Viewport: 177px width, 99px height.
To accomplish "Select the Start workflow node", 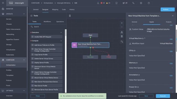I will point(90,35).
